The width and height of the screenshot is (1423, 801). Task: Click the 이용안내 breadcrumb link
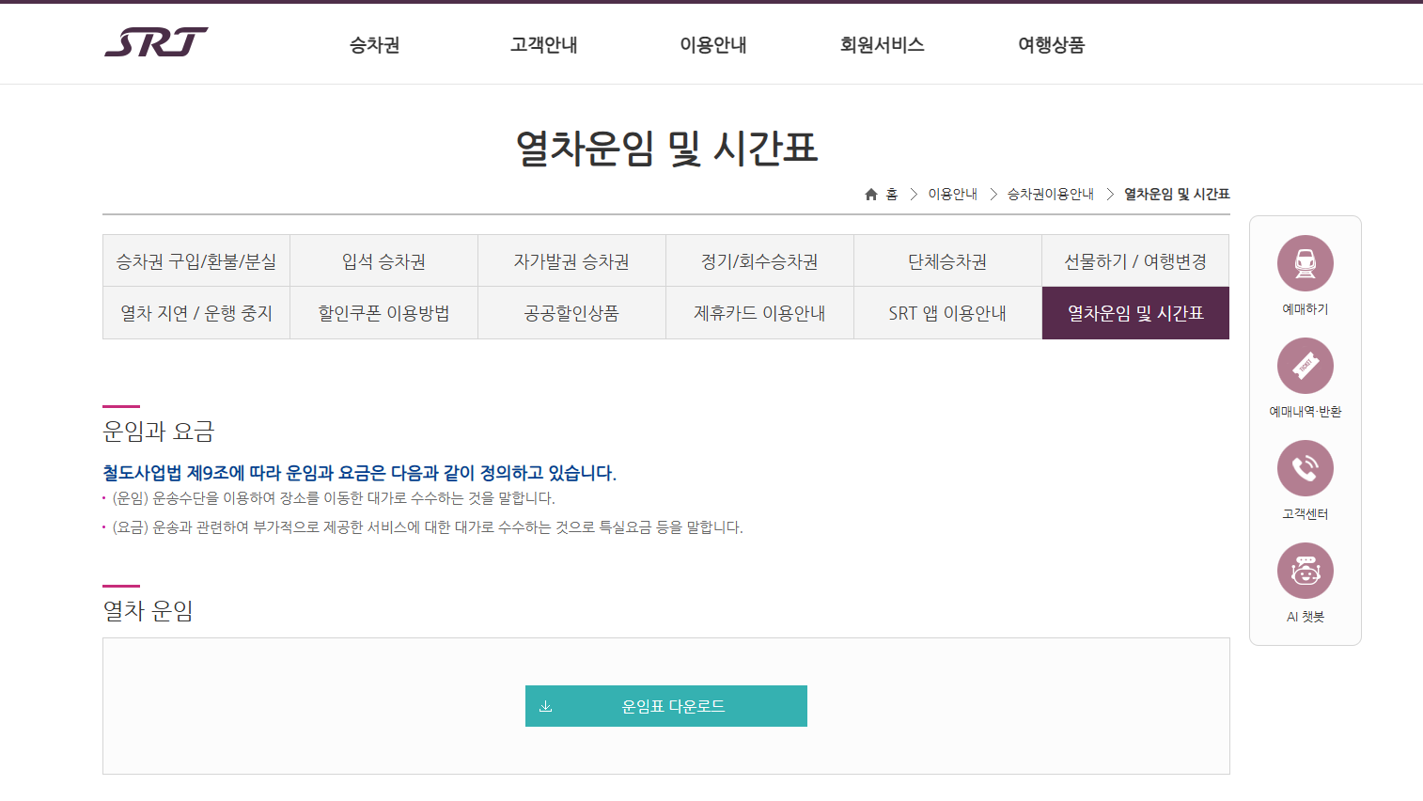[953, 194]
